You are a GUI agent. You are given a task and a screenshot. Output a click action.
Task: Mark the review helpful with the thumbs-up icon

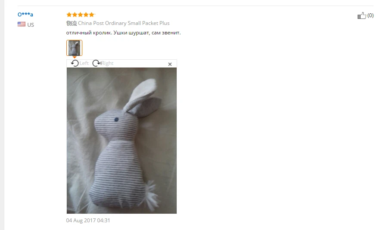tap(361, 15)
